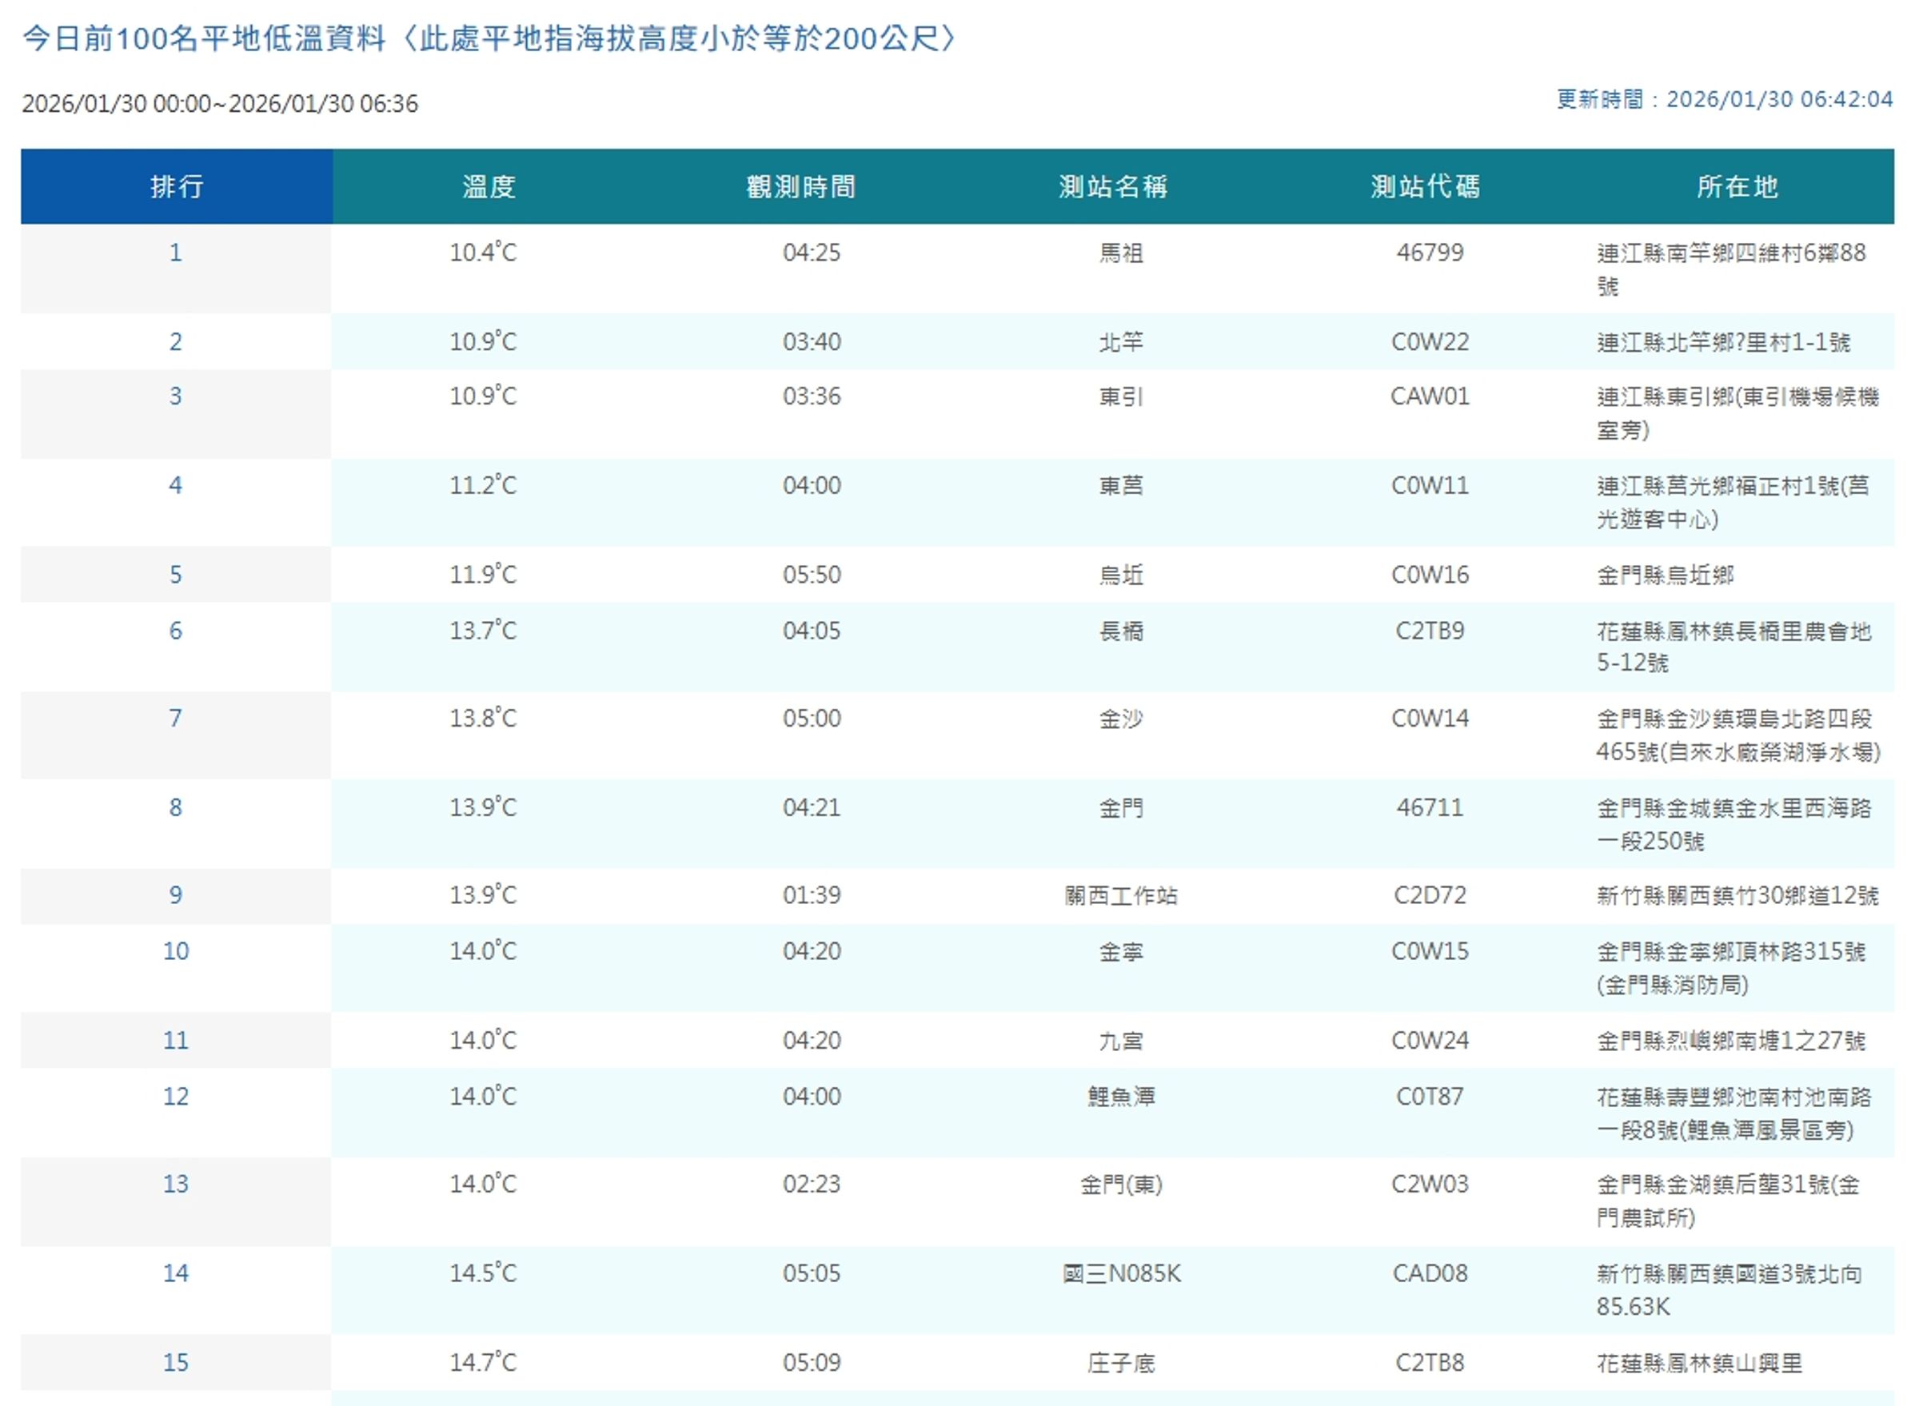Click the date range 2026/01/30 00:00~06:36

(220, 104)
